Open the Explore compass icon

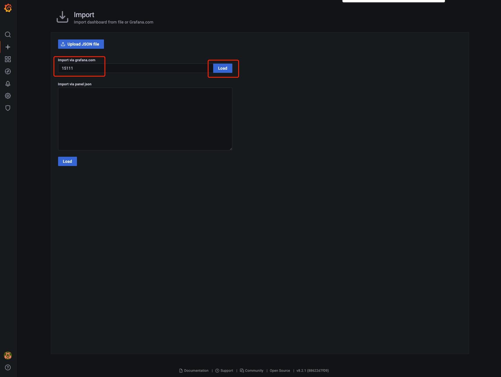pyautogui.click(x=8, y=71)
